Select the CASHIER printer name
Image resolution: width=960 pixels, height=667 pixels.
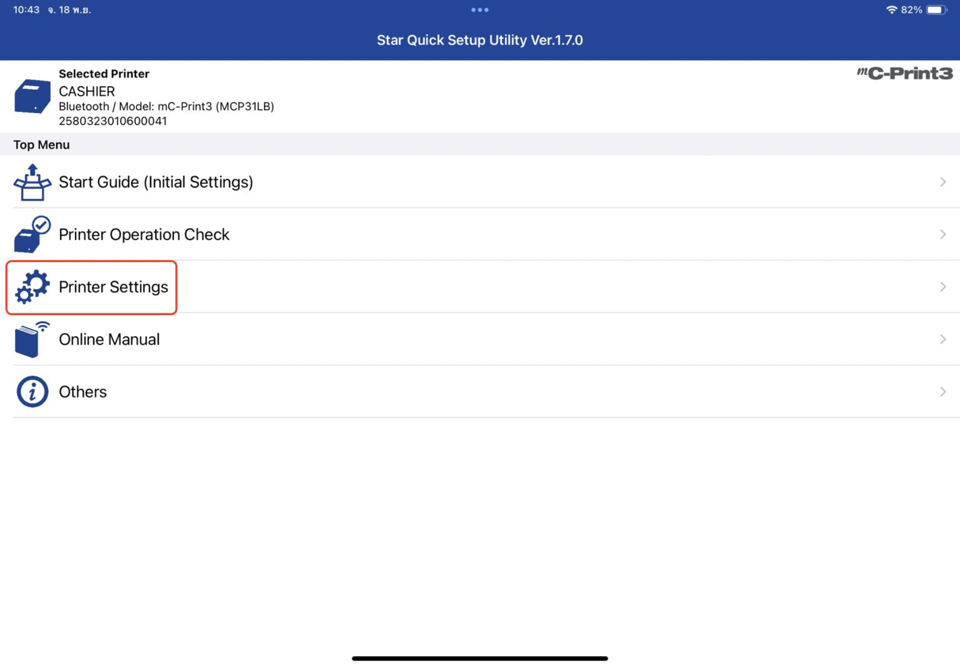(x=87, y=91)
